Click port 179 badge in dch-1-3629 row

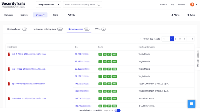pos(109,54)
